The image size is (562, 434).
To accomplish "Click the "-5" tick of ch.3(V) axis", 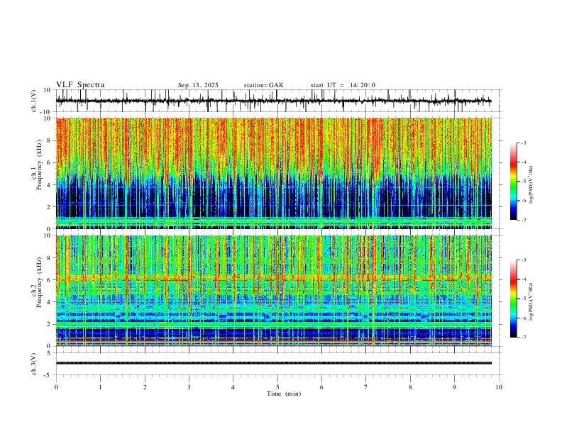I will tap(48, 375).
